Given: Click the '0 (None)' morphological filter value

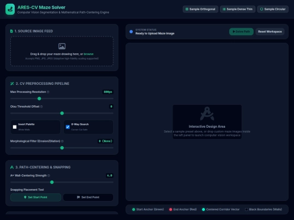Looking at the screenshot, I should point(106,141).
